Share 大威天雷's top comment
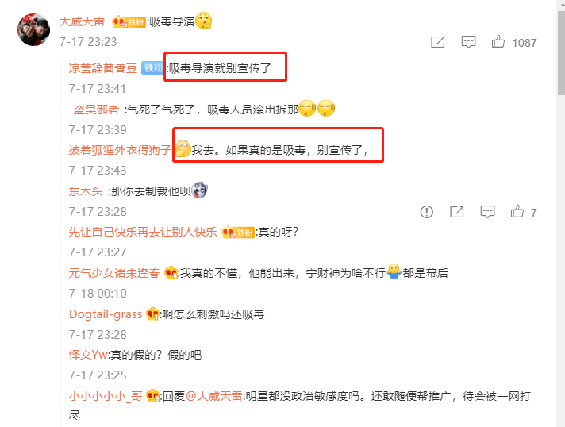 click(438, 42)
